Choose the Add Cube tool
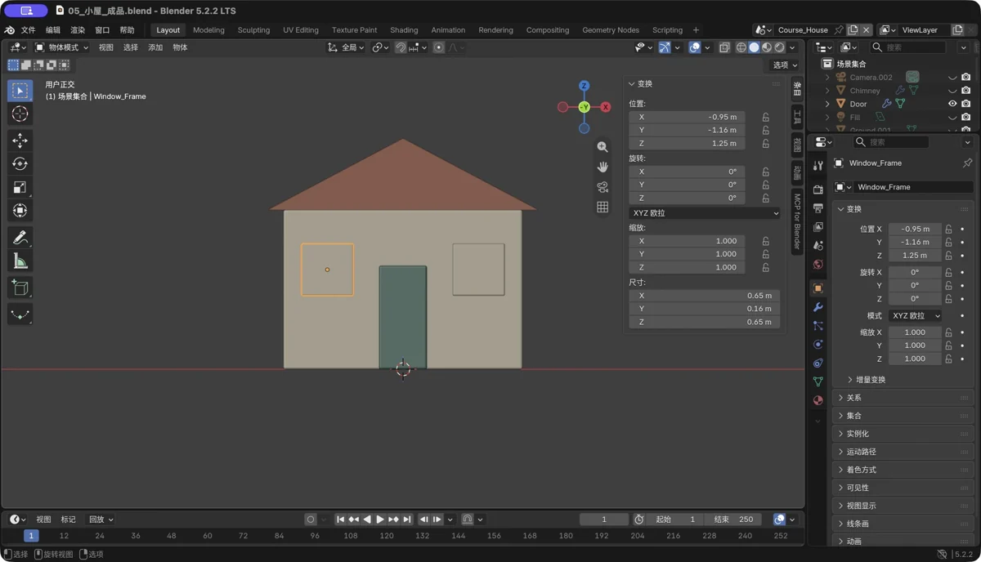Viewport: 981px width, 562px height. (x=20, y=288)
